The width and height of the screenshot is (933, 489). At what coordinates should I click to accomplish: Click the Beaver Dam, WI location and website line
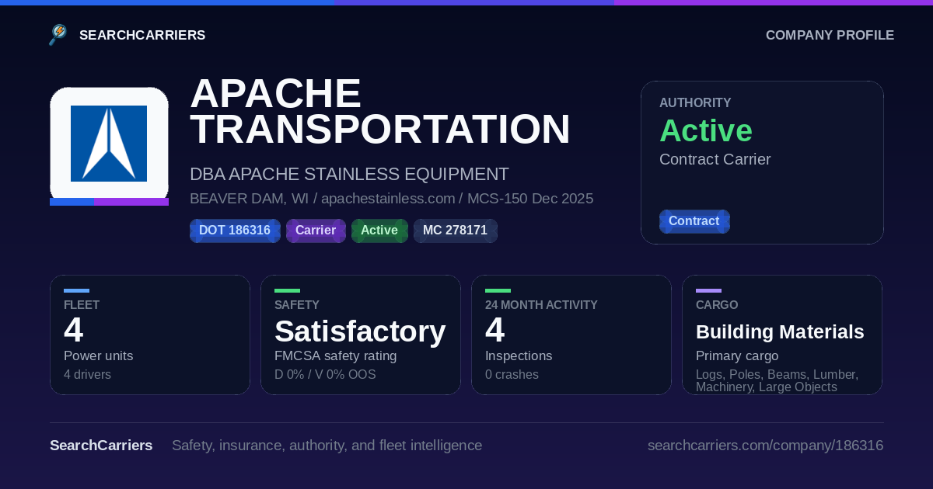coord(391,199)
